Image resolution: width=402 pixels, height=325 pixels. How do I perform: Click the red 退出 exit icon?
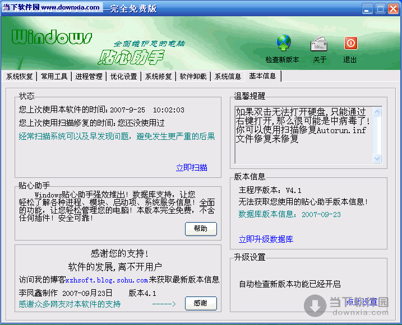click(350, 43)
